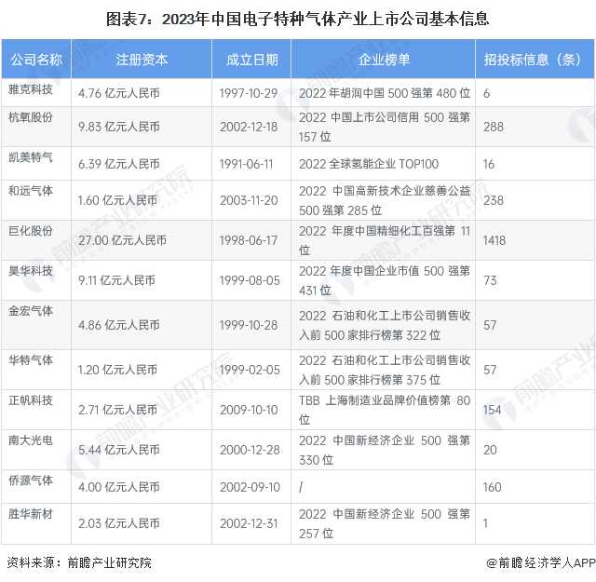The width and height of the screenshot is (596, 582).
Task: Click founding date 2000-12-28
Action: [x=250, y=450]
